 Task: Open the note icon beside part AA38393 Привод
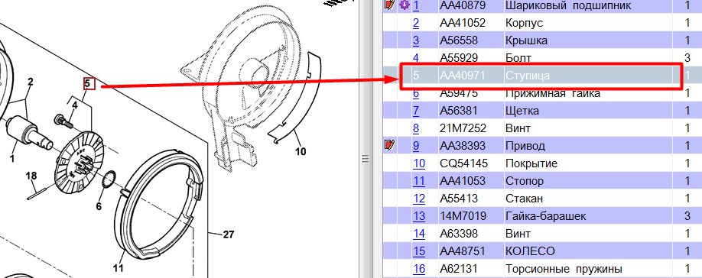coord(390,145)
